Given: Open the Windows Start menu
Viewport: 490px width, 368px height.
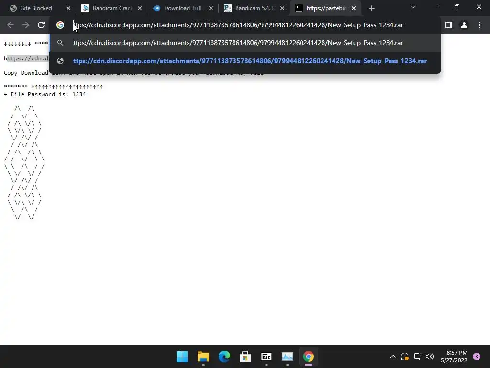Looking at the screenshot, I should click(182, 356).
